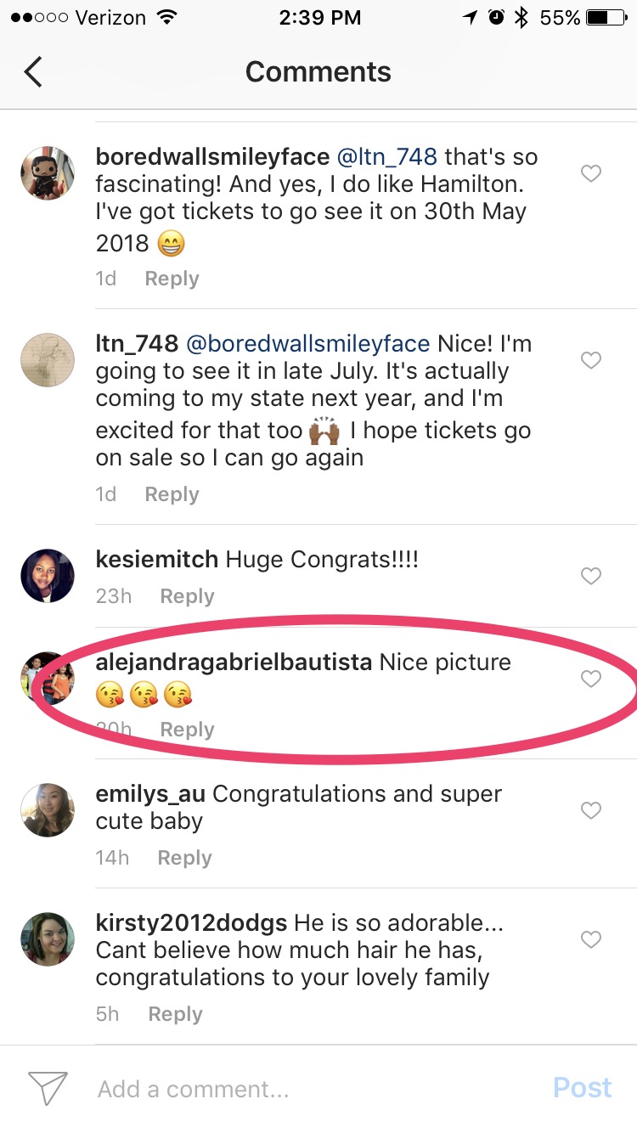Like emilys_au's cute baby comment
This screenshot has height=1133, width=637.
click(x=590, y=811)
